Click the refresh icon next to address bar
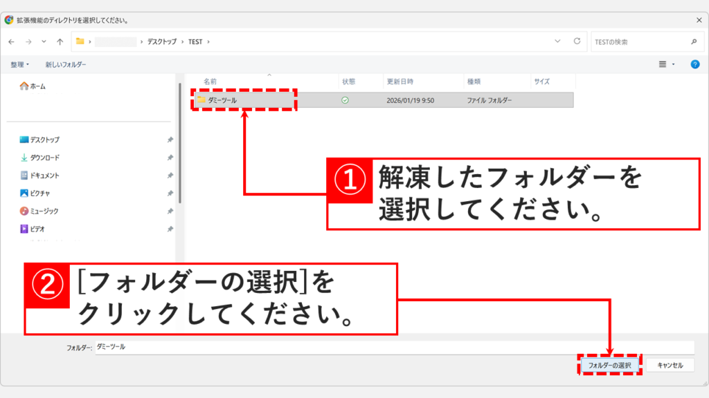The image size is (709, 398). point(577,41)
